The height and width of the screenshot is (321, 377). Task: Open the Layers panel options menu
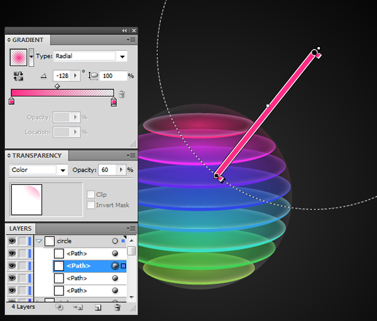pyautogui.click(x=131, y=229)
